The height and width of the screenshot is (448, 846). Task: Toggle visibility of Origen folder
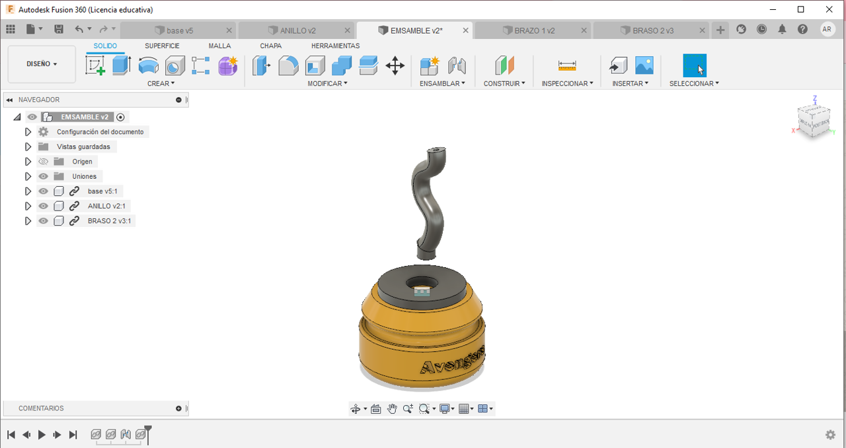click(x=44, y=162)
